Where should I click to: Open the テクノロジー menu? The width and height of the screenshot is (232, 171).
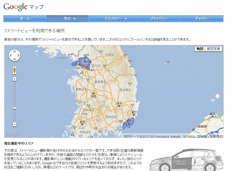pyautogui.click(x=113, y=19)
